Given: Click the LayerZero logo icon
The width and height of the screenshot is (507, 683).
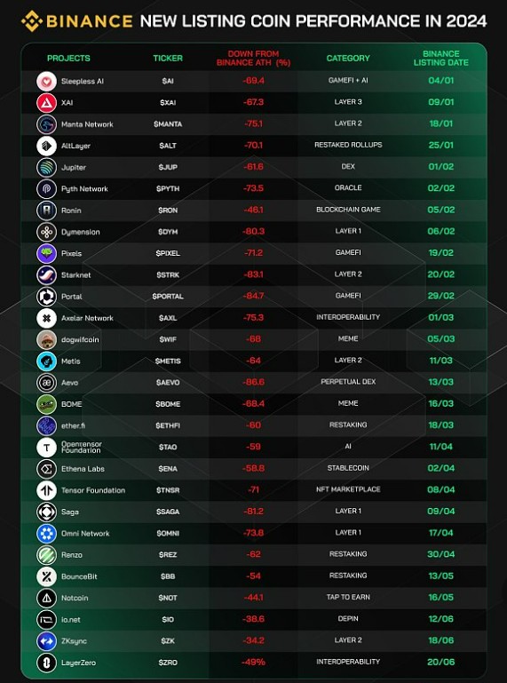Looking at the screenshot, I should [x=46, y=663].
